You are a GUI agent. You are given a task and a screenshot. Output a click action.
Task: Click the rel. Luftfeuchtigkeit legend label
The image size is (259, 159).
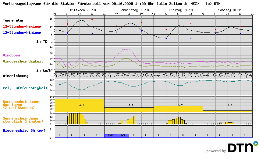pos(25,88)
